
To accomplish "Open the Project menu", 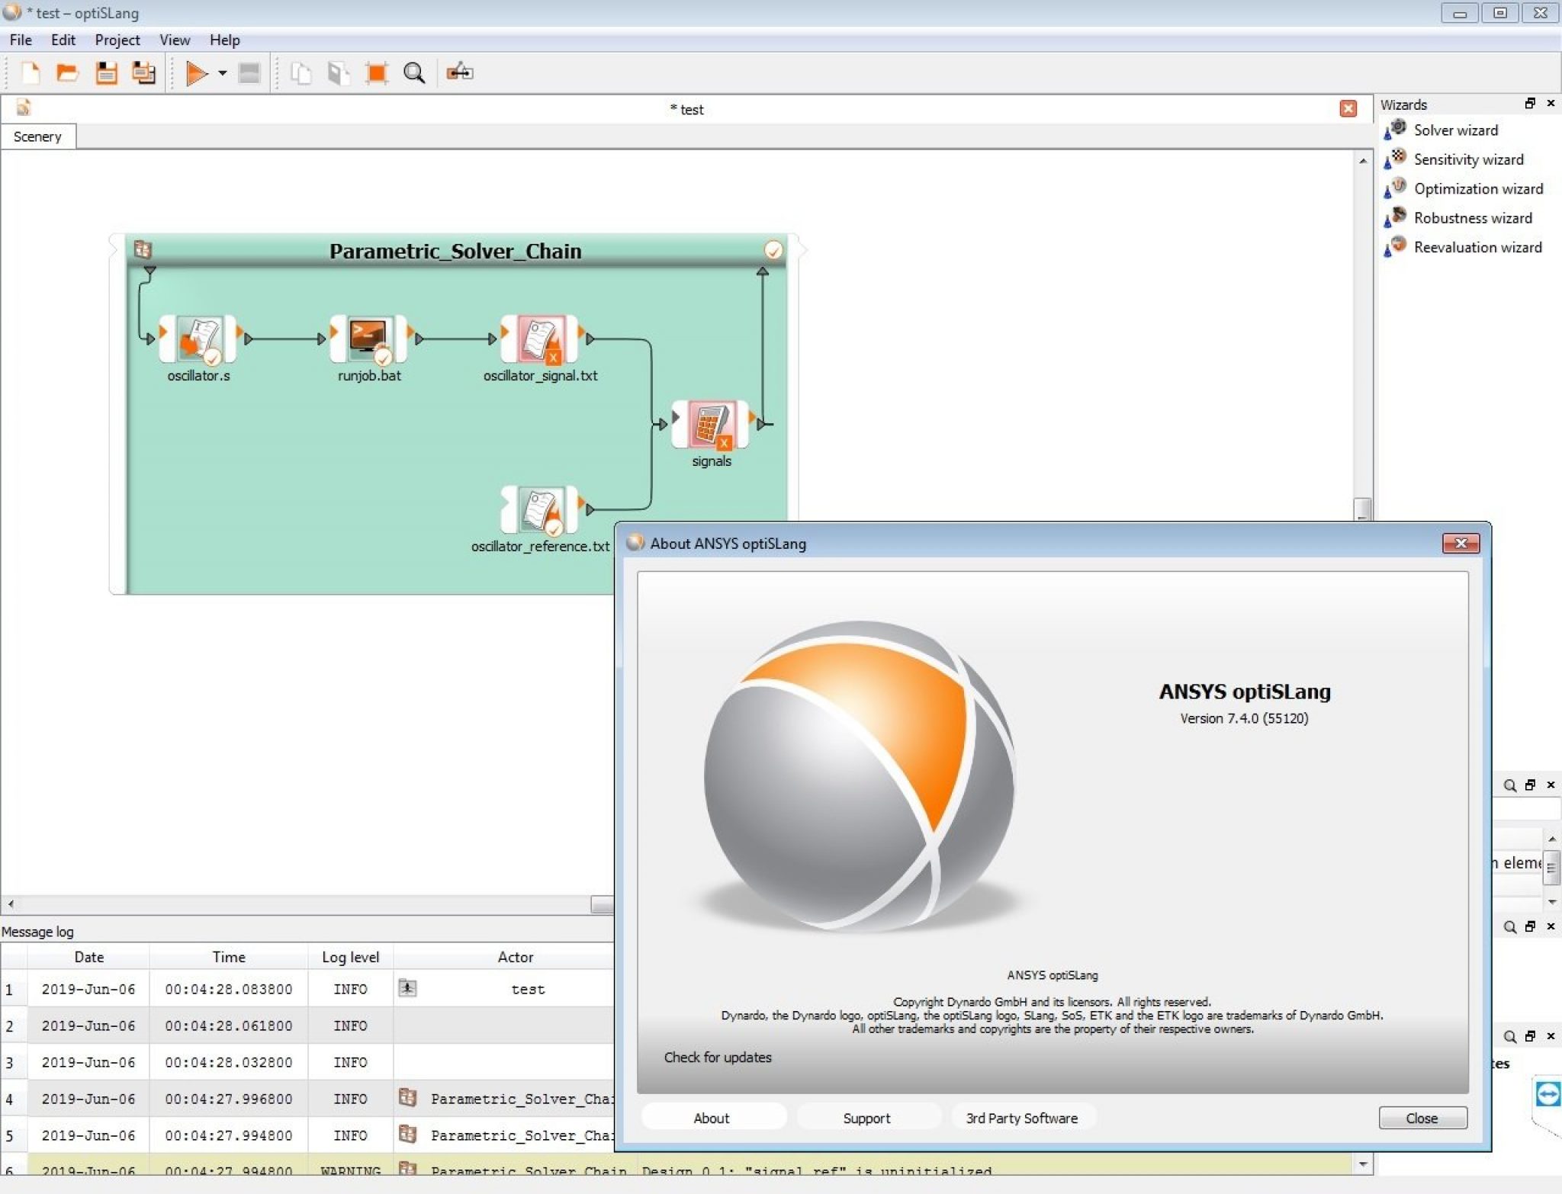I will tap(117, 40).
